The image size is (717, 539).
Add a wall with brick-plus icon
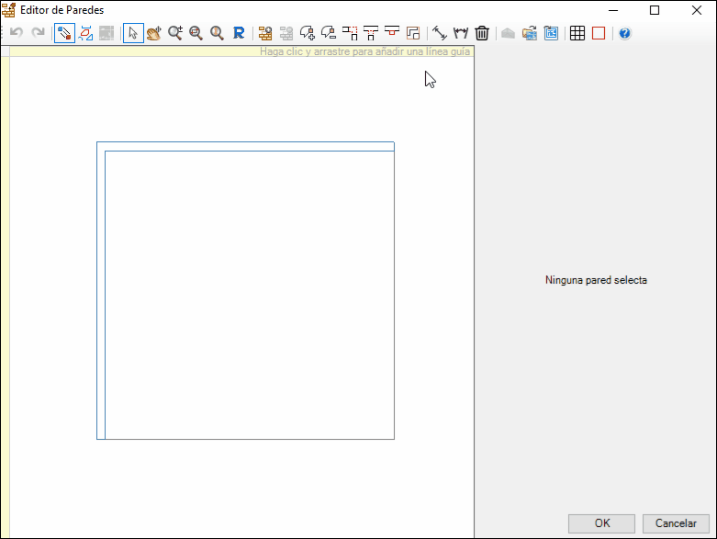(x=265, y=33)
